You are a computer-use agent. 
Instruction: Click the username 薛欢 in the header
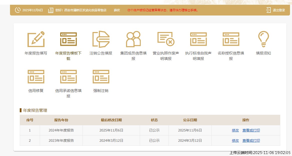coord(116,10)
